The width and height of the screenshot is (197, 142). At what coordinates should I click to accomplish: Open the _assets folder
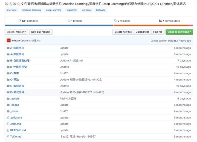[x=15, y=99]
